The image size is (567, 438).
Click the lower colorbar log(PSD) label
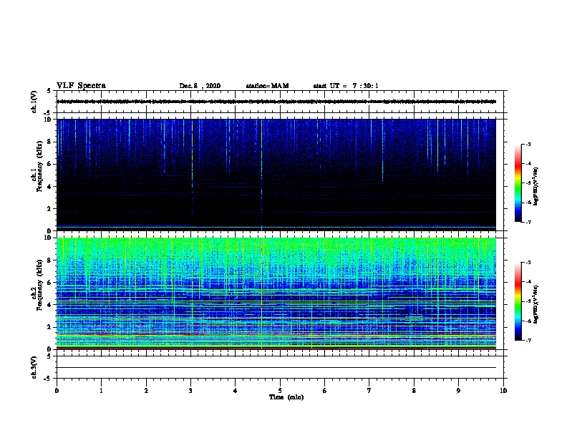pos(536,304)
